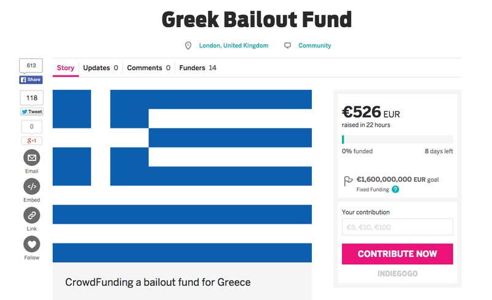This screenshot has height=300, width=492.
Task: Share campaign via Facebook Share button
Action: coord(31,80)
